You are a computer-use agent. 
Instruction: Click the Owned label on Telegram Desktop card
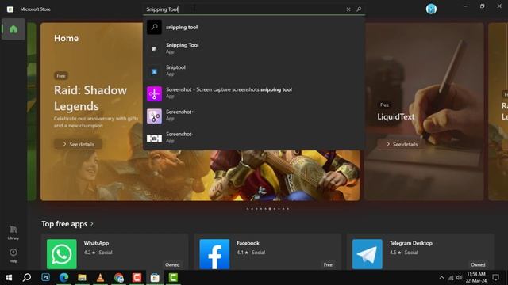(478, 264)
